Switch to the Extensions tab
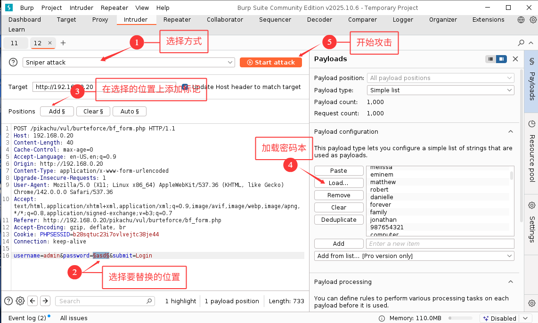The height and width of the screenshot is (323, 538). click(x=488, y=20)
